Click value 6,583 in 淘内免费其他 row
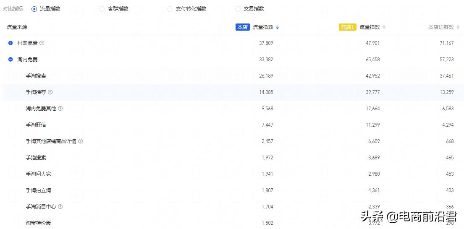Screen dimensions: 464x229 click(448, 109)
